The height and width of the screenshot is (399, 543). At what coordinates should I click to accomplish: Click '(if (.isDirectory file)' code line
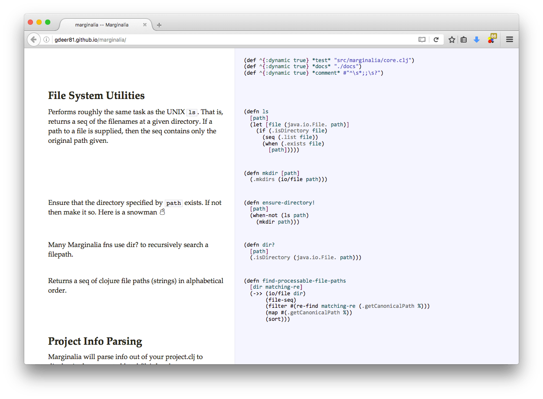pyautogui.click(x=291, y=131)
